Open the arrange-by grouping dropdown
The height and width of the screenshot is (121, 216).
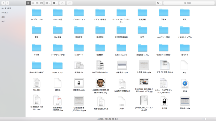pyautogui.click(x=48, y=3)
